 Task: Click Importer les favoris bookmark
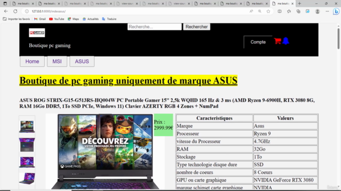17,19
